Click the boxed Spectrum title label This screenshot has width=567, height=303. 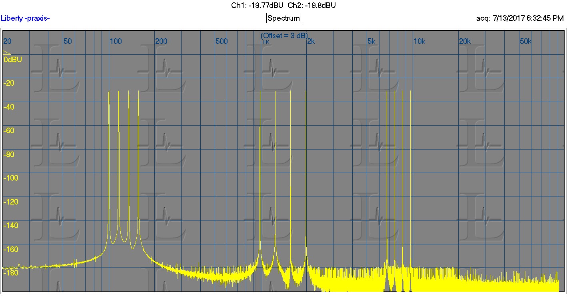pos(283,18)
